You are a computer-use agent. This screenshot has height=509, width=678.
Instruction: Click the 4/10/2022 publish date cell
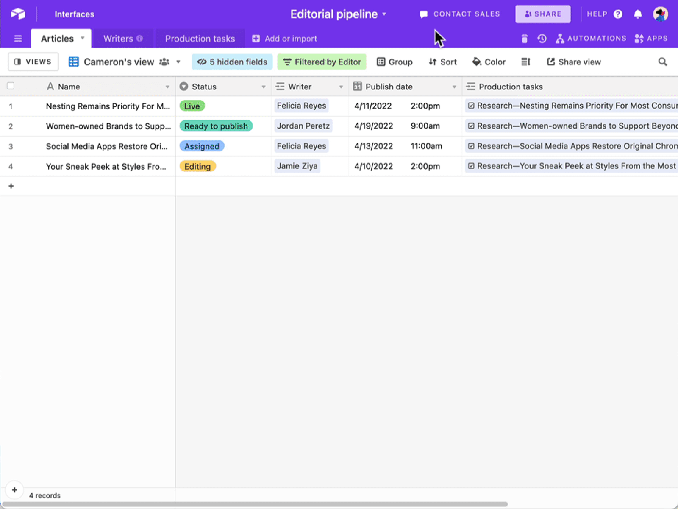(374, 166)
